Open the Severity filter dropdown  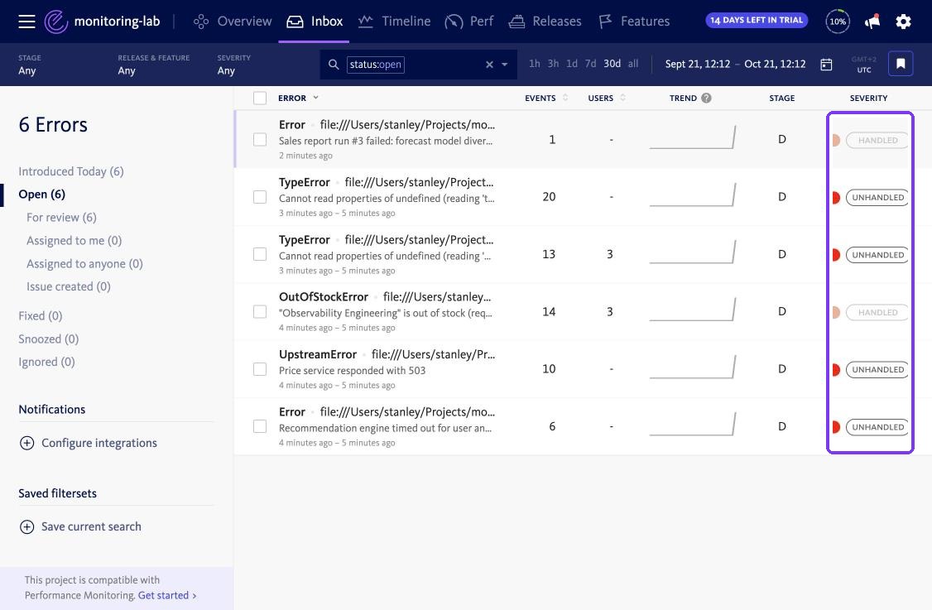(233, 65)
